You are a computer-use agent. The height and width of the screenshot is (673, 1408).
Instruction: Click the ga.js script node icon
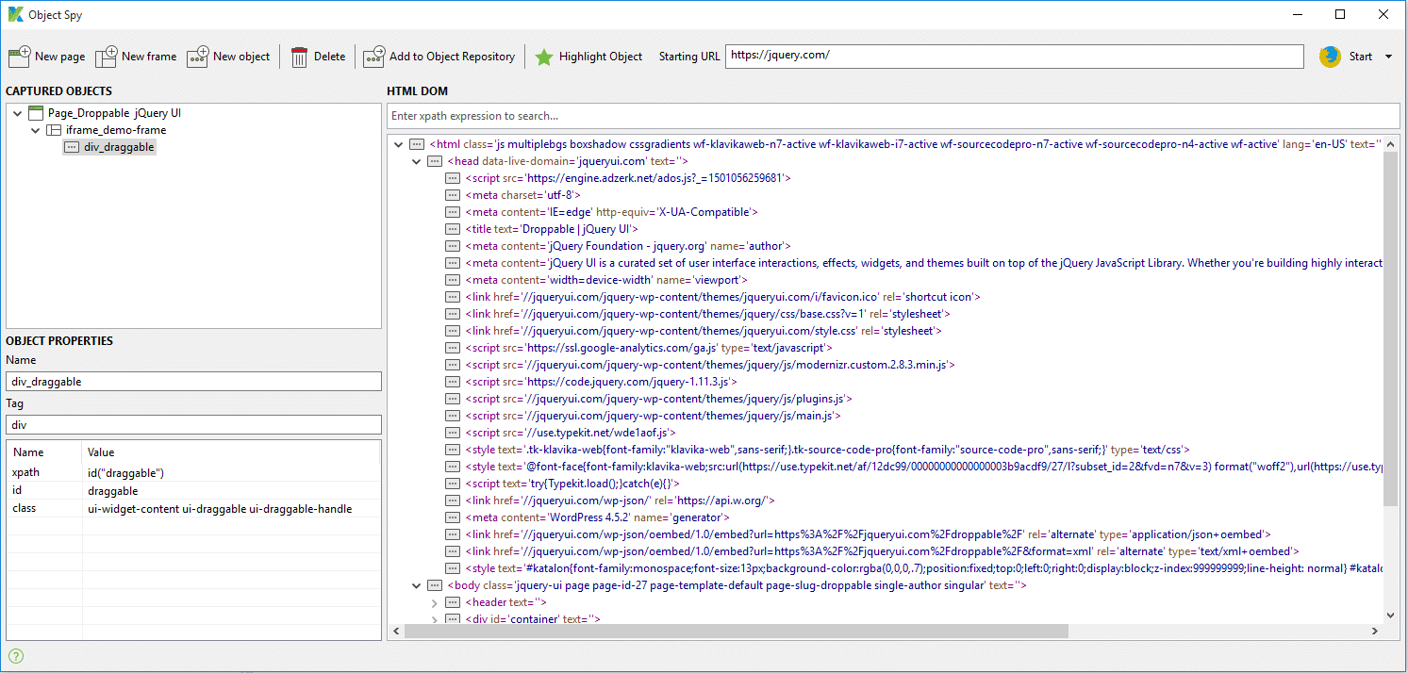tap(454, 348)
